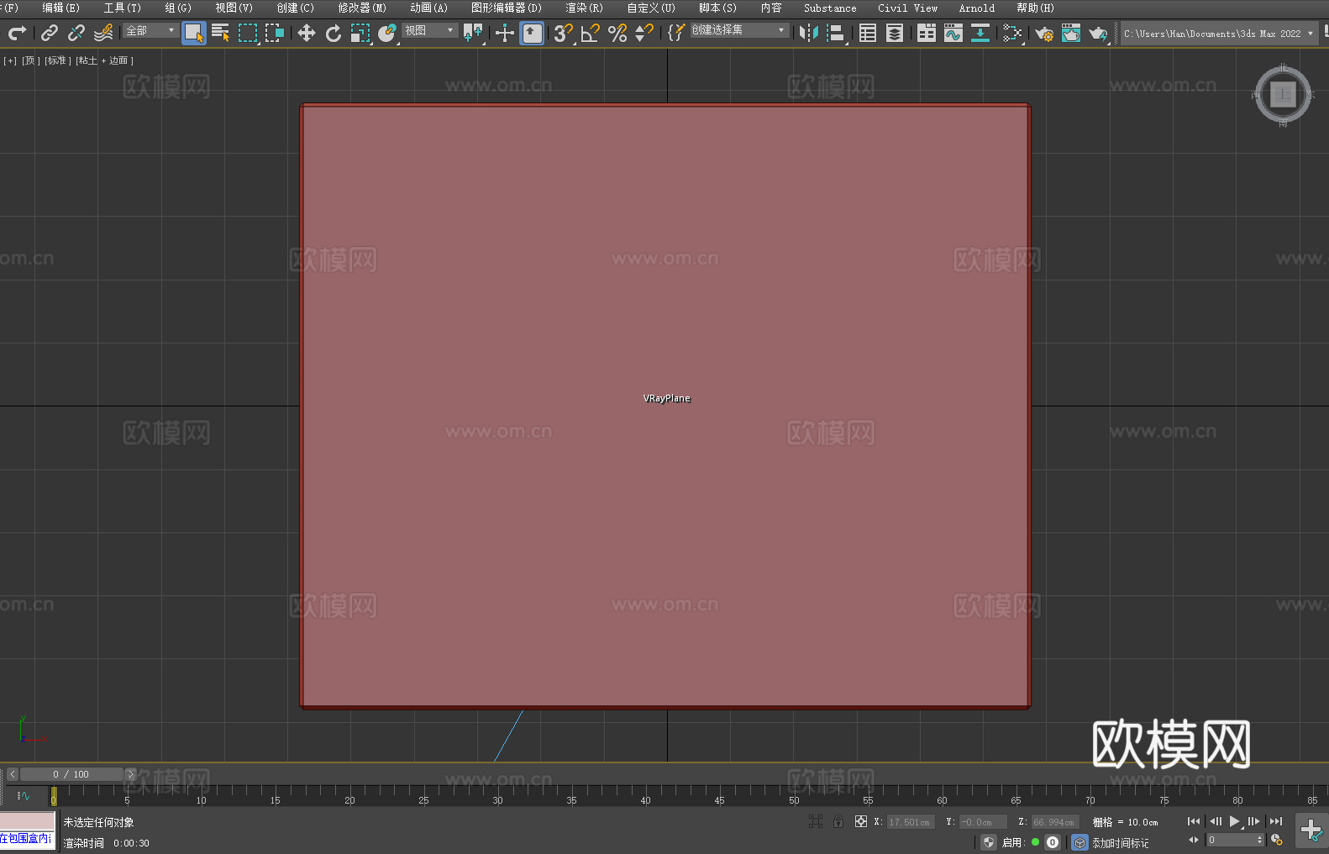Open the reference coordinate 视图 dropdown

click(429, 30)
